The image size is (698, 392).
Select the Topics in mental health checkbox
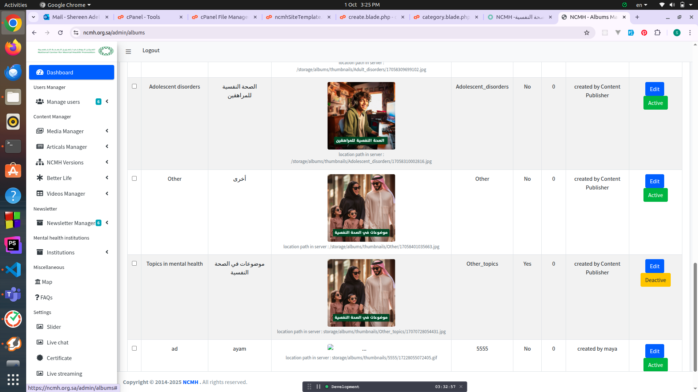click(x=134, y=264)
